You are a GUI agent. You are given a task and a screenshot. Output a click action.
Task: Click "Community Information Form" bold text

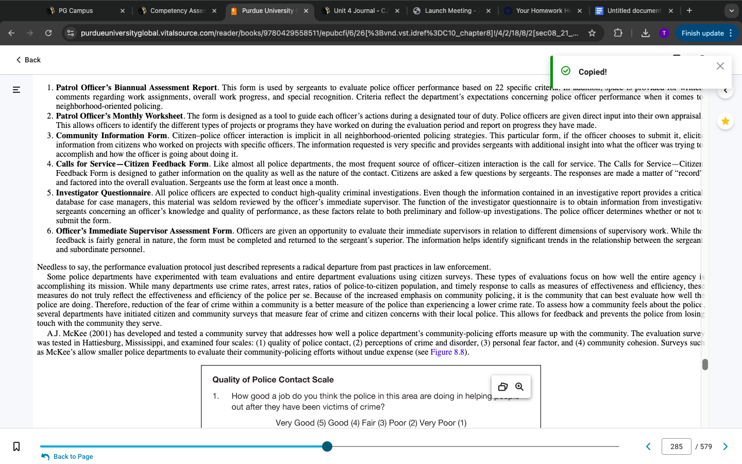(111, 136)
